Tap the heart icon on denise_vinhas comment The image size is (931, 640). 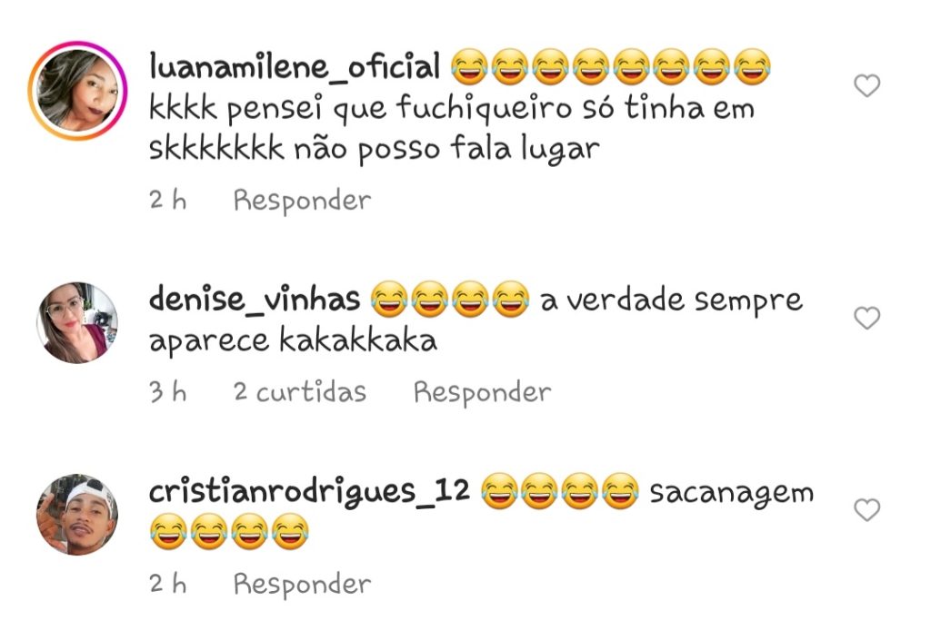tap(866, 319)
